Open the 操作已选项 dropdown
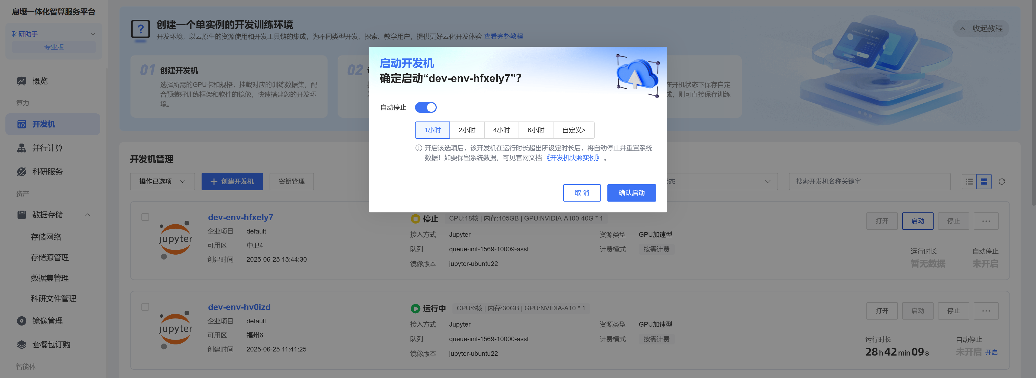The image size is (1036, 378). tap(162, 182)
